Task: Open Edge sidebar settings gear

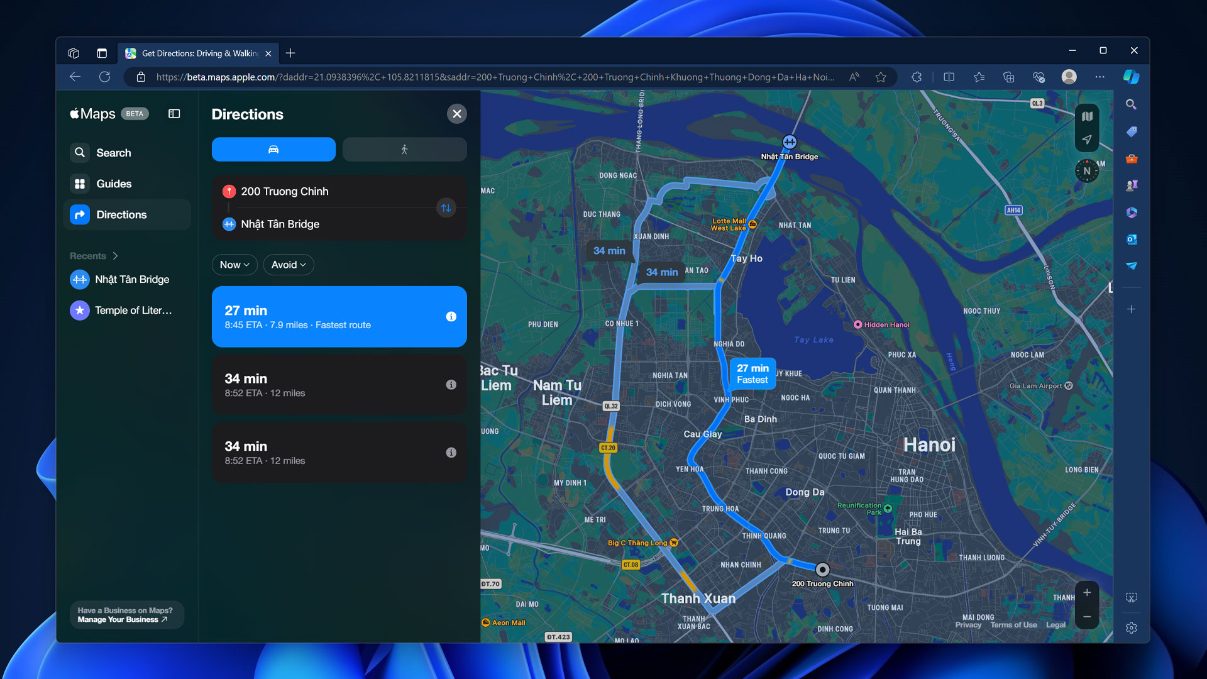Action: point(1131,628)
